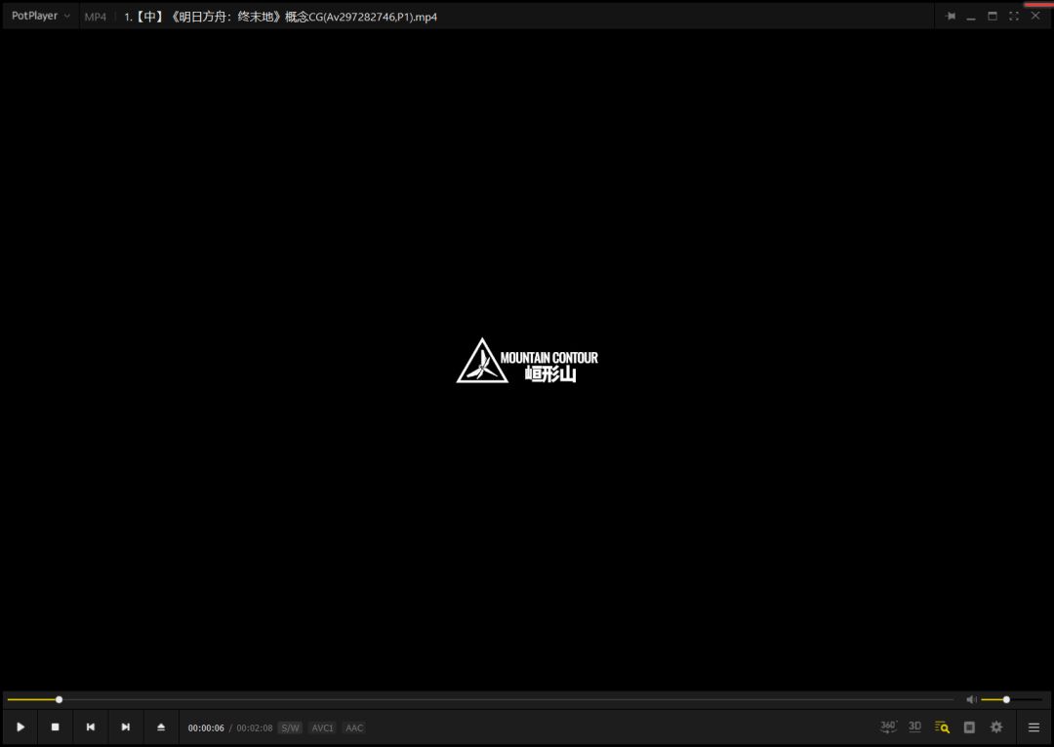
Task: Pin the player window on top
Action: pyautogui.click(x=950, y=17)
